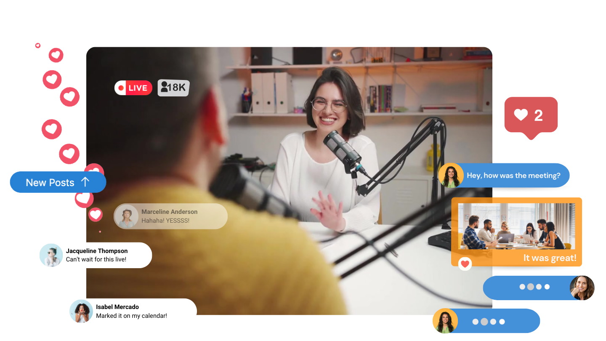The image size is (606, 341).
Task: Click the "It was great!" caption
Action: click(550, 258)
